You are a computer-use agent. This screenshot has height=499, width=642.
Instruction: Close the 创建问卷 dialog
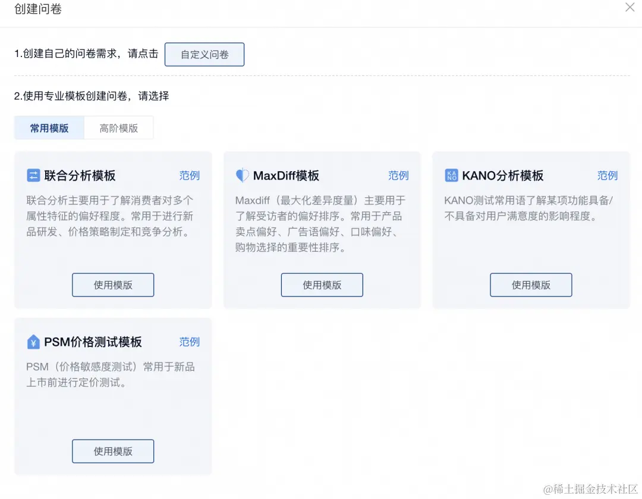tap(630, 8)
